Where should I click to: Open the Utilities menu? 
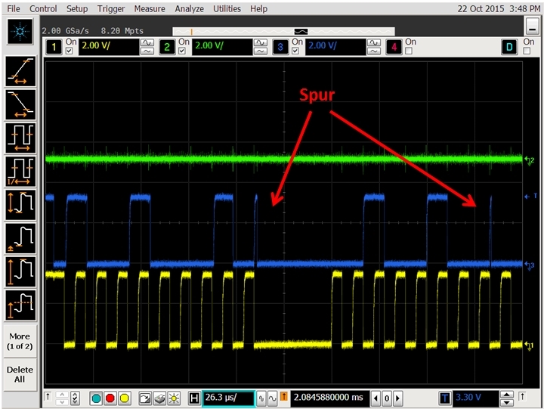click(227, 8)
